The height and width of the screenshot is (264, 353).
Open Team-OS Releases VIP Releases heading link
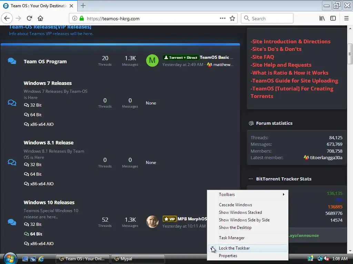point(50,27)
